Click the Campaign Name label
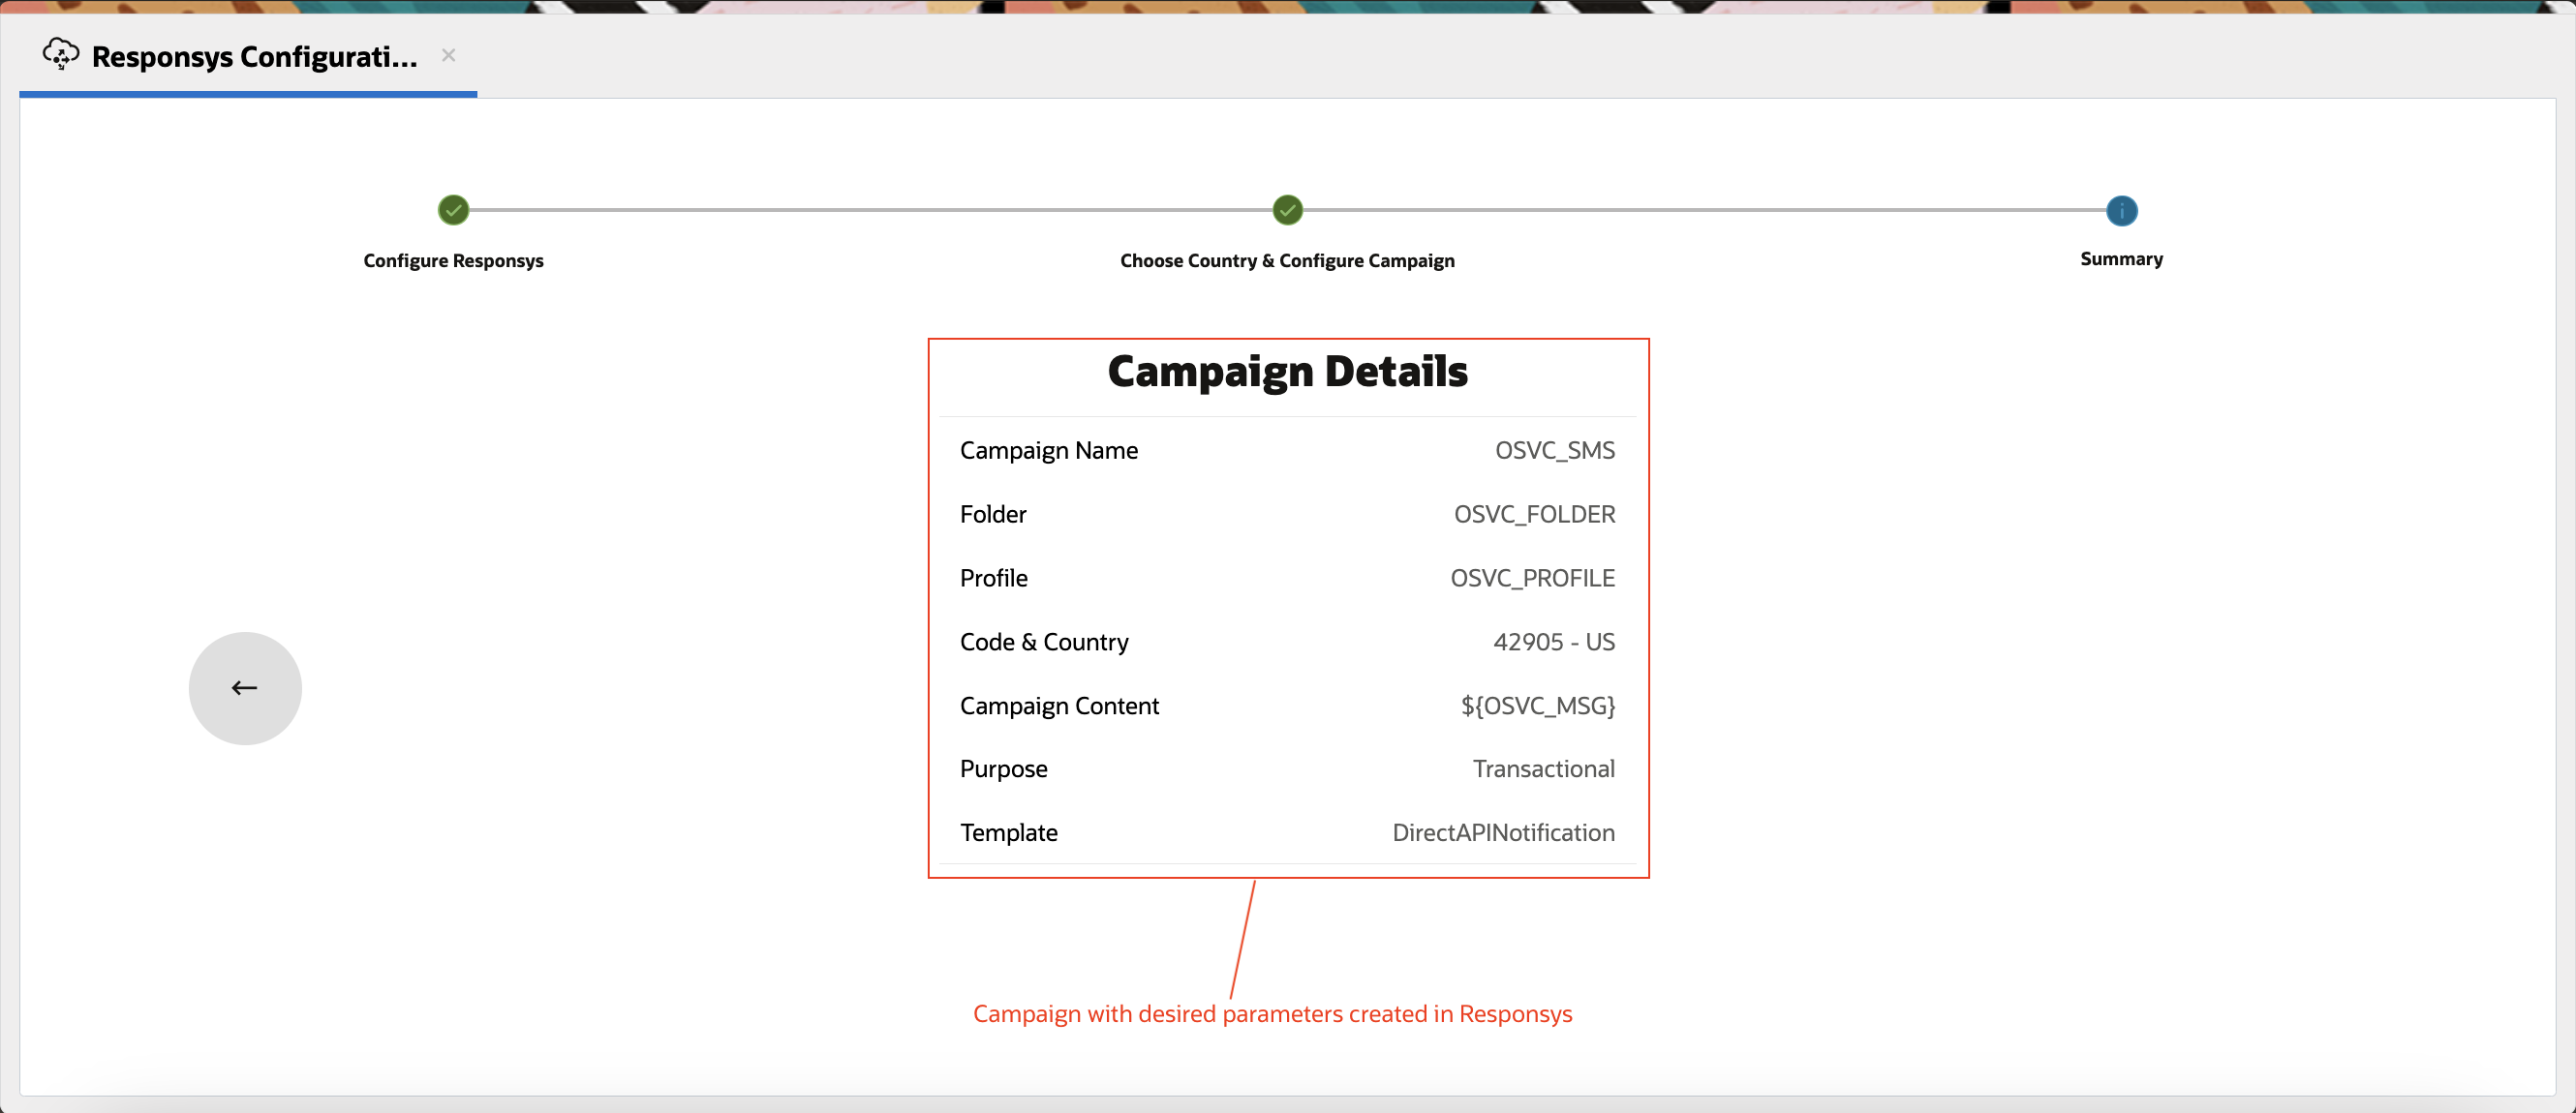The image size is (2576, 1113). [1049, 451]
